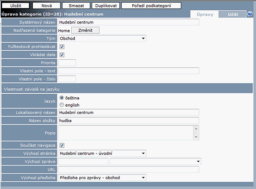Switch to the Užití tab
The image size is (256, 189).
(232, 14)
